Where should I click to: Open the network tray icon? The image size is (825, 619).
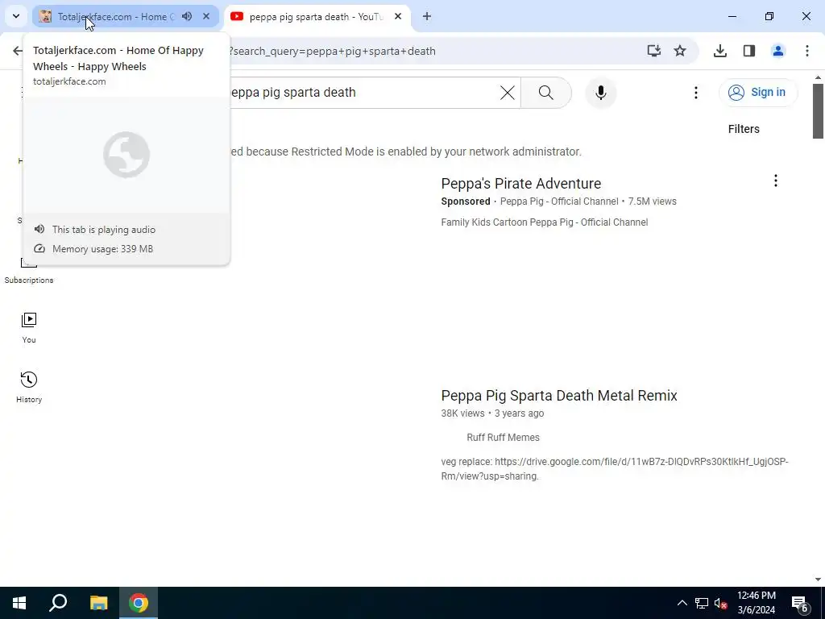pos(702,603)
